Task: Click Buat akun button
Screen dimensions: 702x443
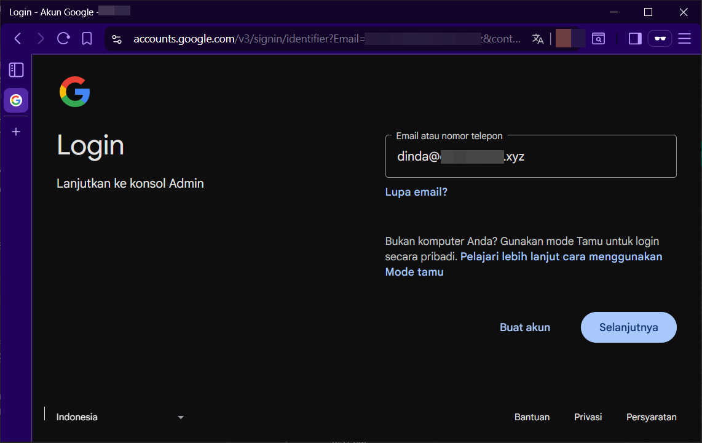Action: click(x=525, y=327)
